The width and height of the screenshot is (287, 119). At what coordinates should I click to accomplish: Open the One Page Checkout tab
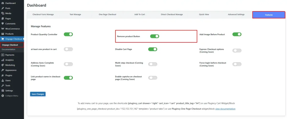107,15
